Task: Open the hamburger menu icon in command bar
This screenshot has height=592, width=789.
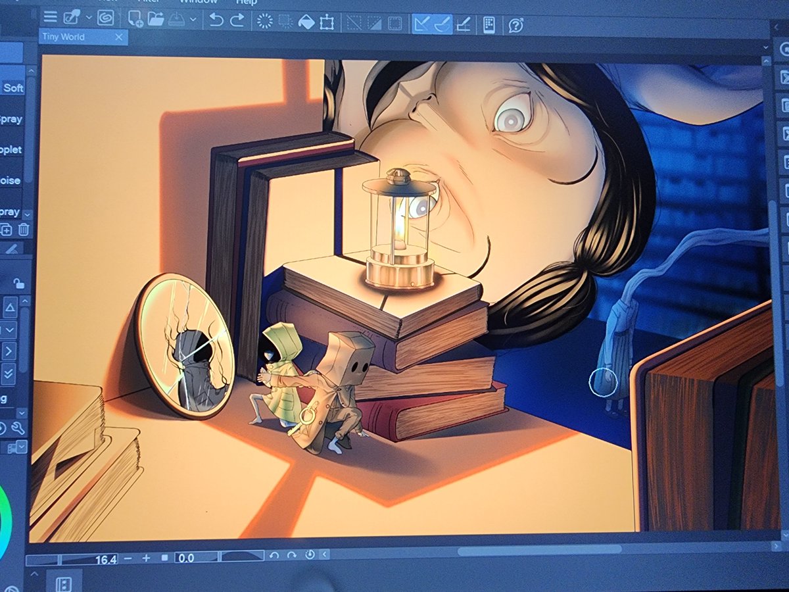Action: point(49,17)
